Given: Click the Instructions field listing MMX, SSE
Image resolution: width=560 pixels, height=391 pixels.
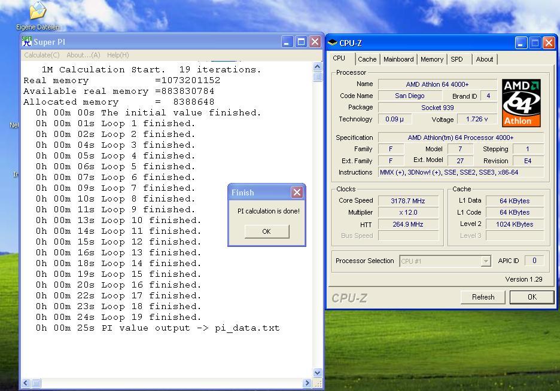Looking at the screenshot, I should pos(461,172).
